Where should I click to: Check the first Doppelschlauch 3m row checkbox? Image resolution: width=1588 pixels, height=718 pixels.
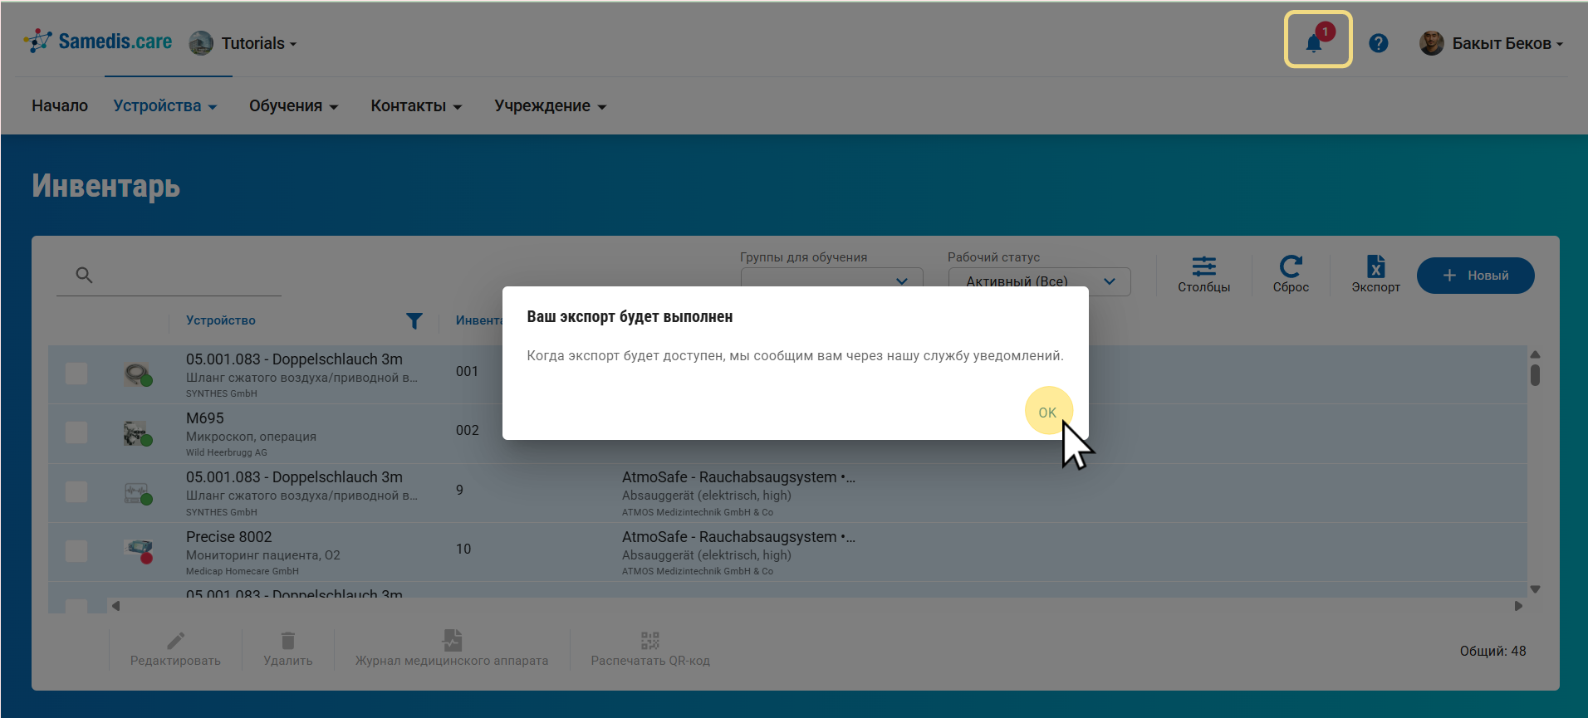point(76,374)
